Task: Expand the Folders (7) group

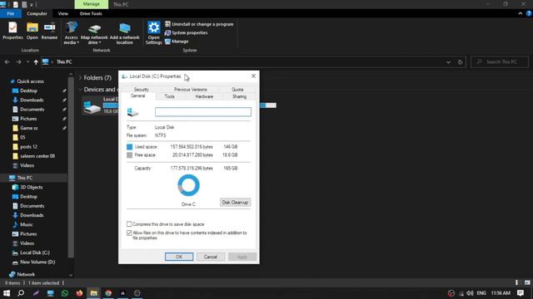Action: pyautogui.click(x=81, y=78)
